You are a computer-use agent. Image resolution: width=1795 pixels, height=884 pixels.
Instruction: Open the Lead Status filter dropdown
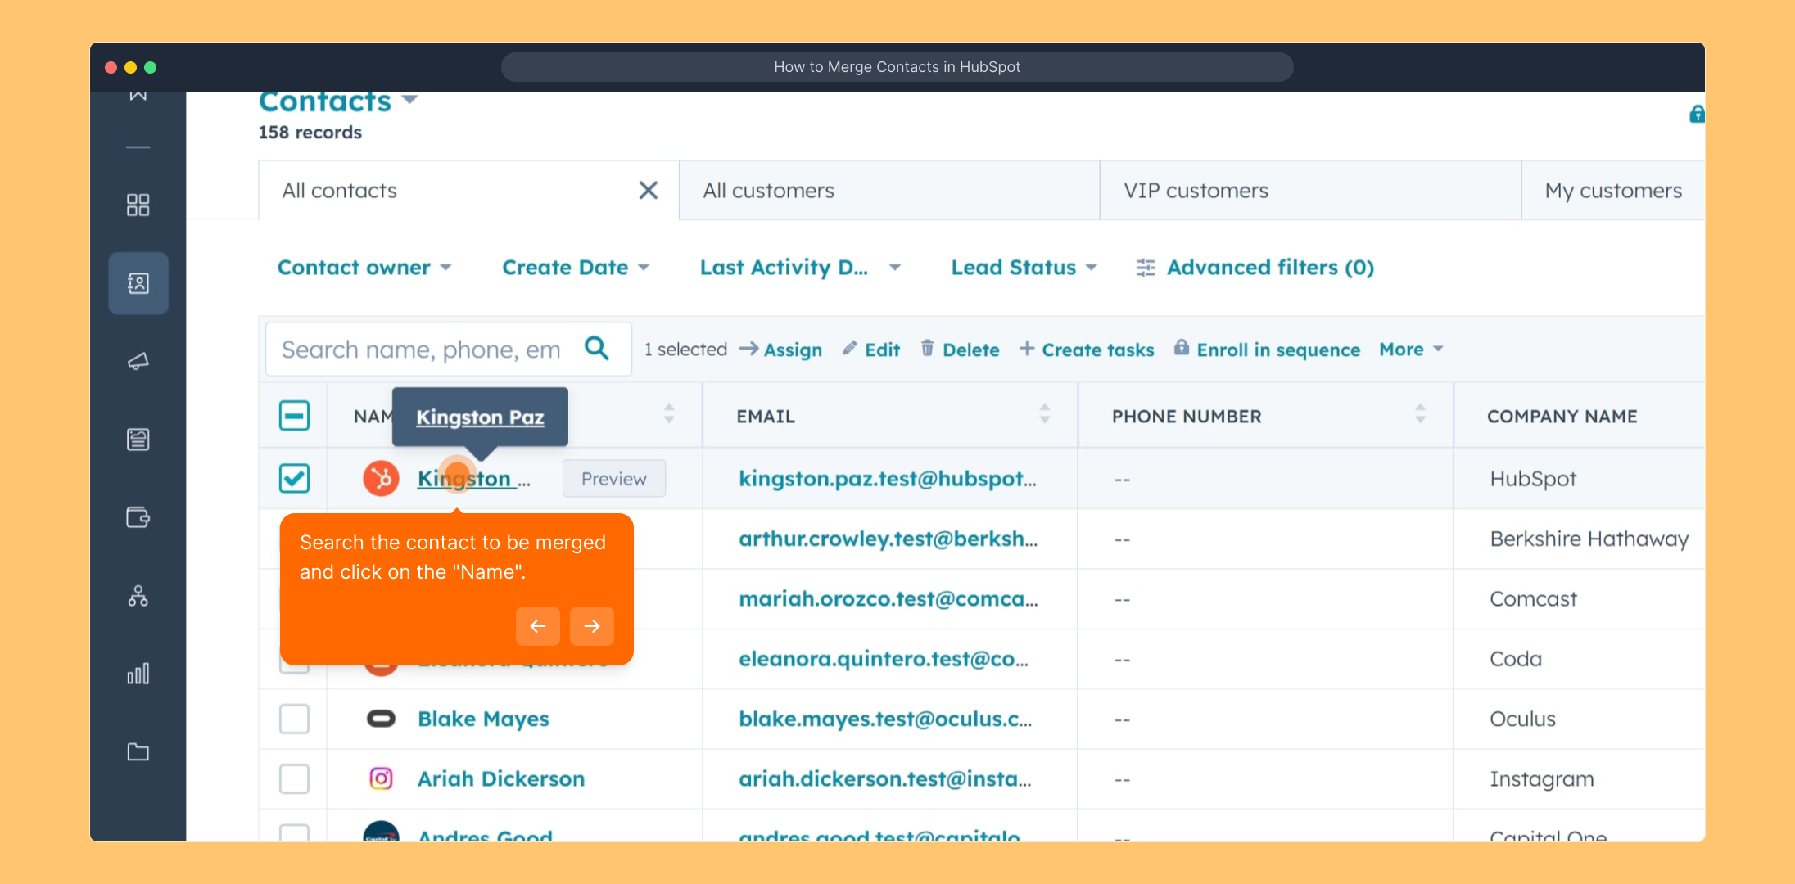[1023, 268]
